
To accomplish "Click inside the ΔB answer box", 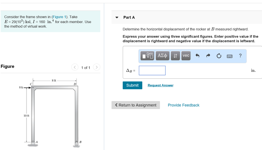I will click(x=152, y=70).
